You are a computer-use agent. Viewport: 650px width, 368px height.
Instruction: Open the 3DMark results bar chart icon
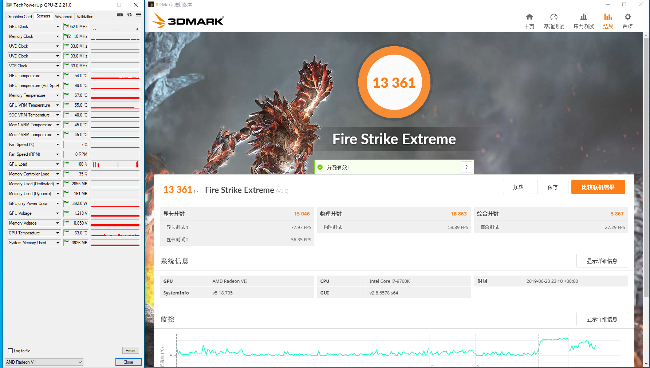[x=608, y=17]
